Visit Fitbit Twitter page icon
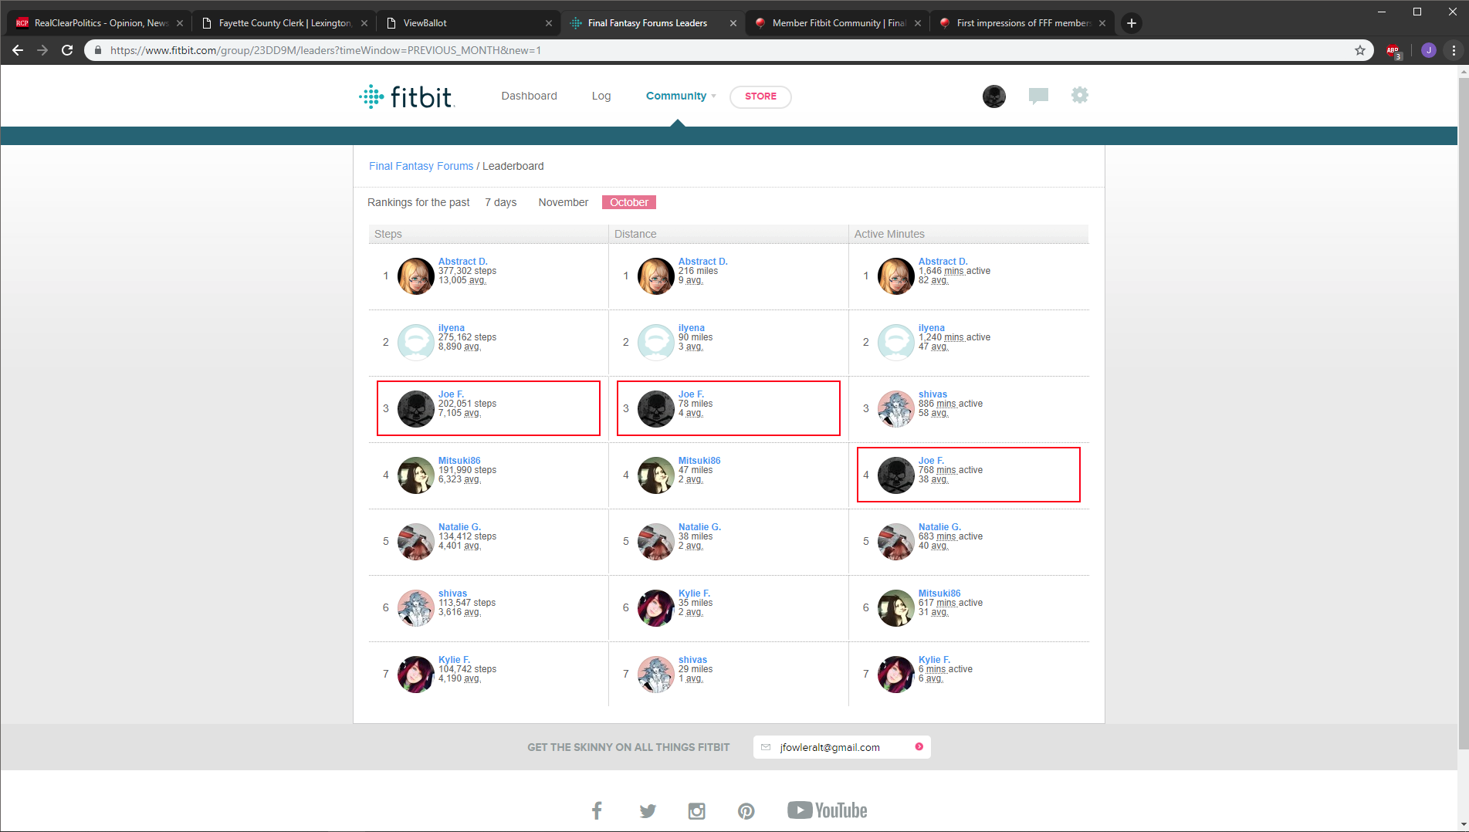1469x832 pixels. point(648,810)
